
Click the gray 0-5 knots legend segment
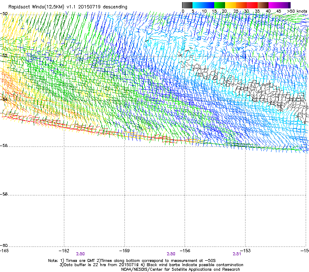click(x=187, y=5)
